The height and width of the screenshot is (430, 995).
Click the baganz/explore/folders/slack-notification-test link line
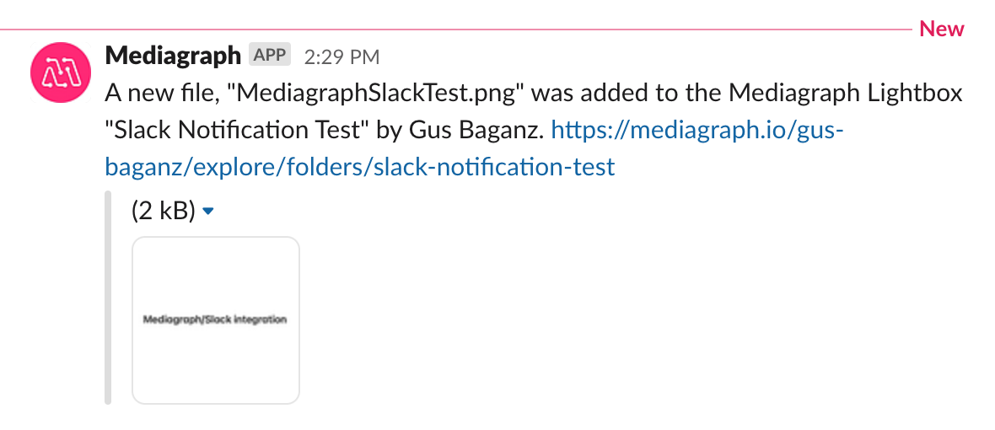coord(360,167)
